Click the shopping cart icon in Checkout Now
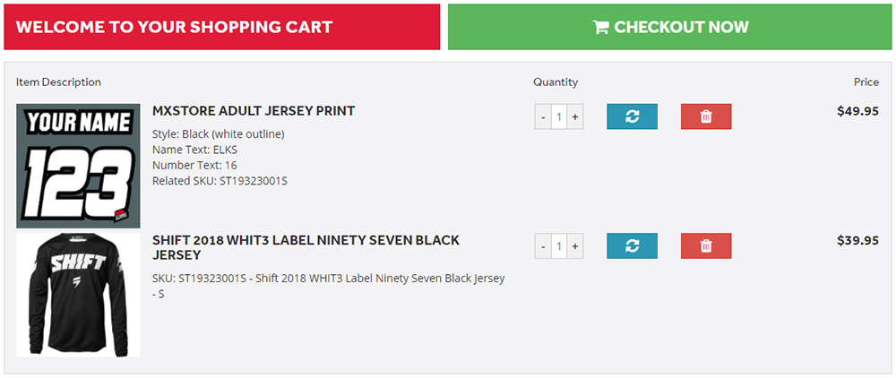 [600, 27]
